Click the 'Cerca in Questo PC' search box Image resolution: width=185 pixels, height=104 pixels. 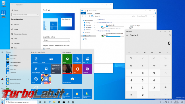[145, 16]
